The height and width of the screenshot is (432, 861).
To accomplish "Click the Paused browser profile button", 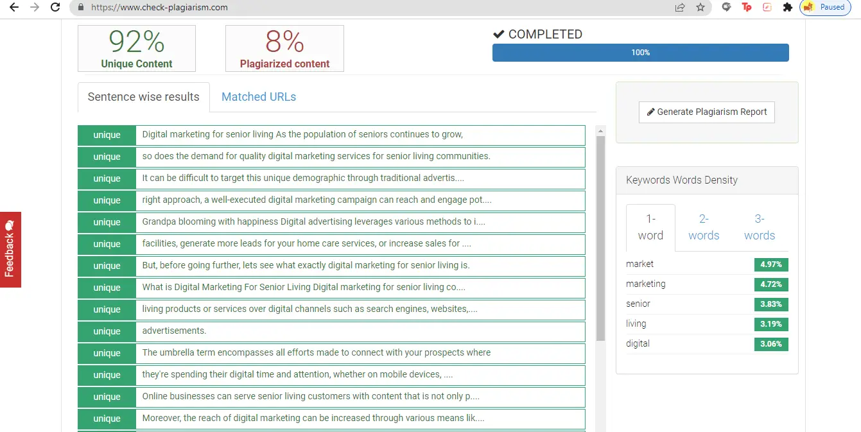I will [825, 7].
